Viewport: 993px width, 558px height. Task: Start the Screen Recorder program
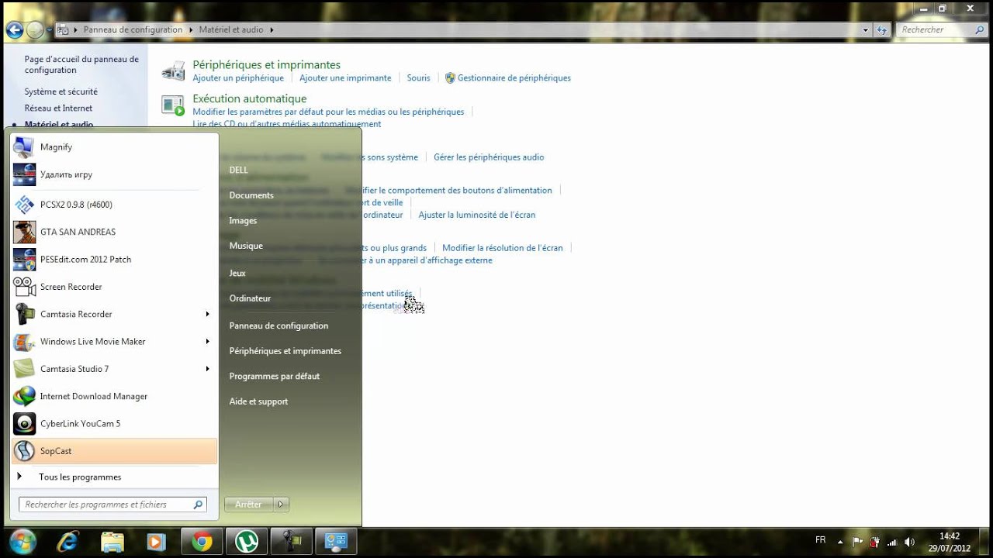(114, 287)
